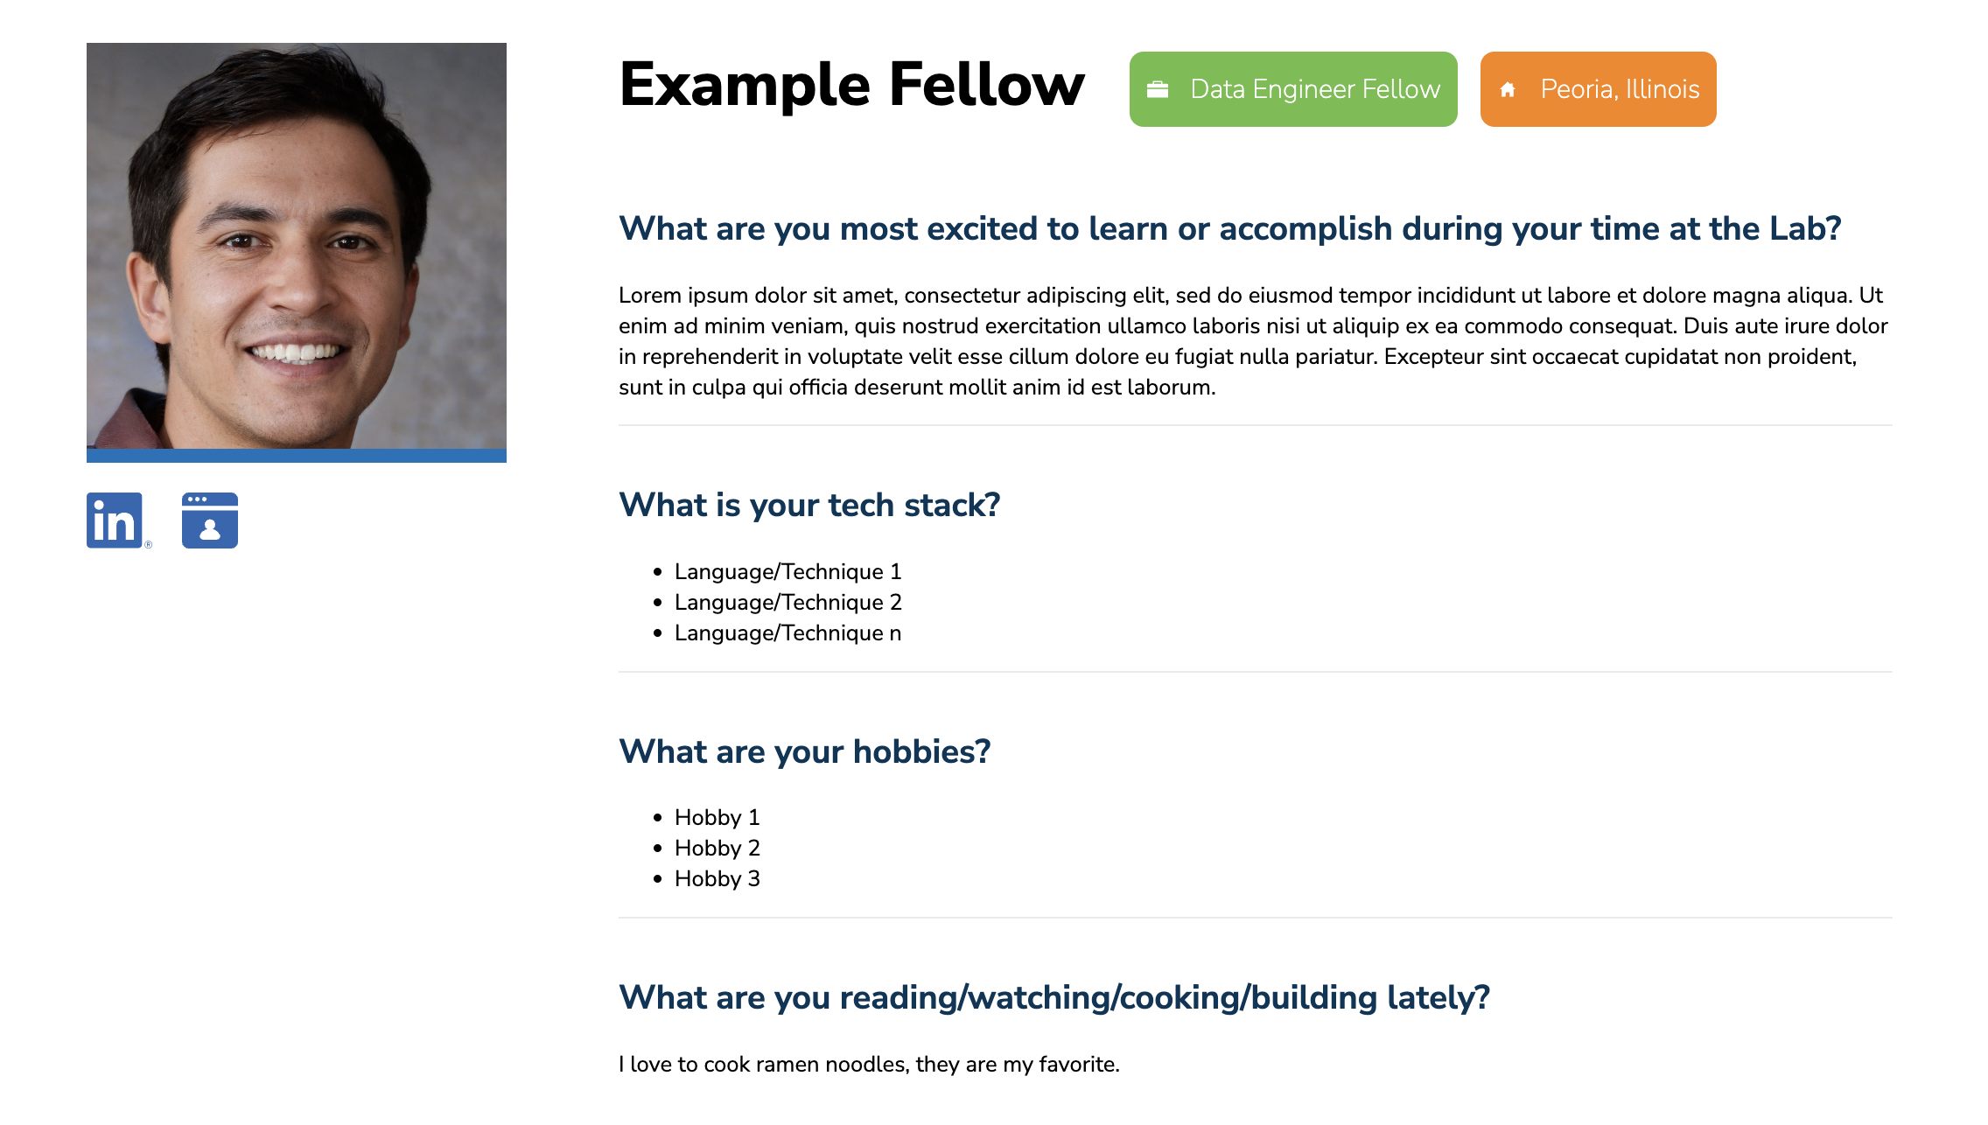
Task: Click the personal website icon beside LinkedIn
Action: 209,521
